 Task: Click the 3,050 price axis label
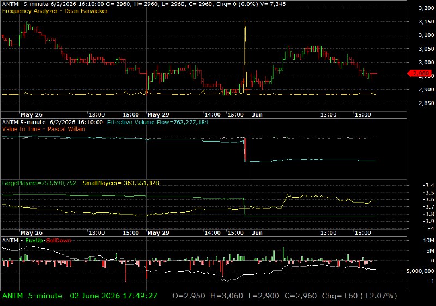click(x=426, y=48)
